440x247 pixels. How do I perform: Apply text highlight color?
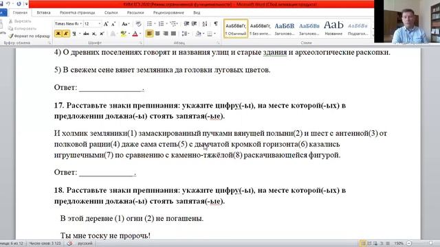[x=123, y=34]
